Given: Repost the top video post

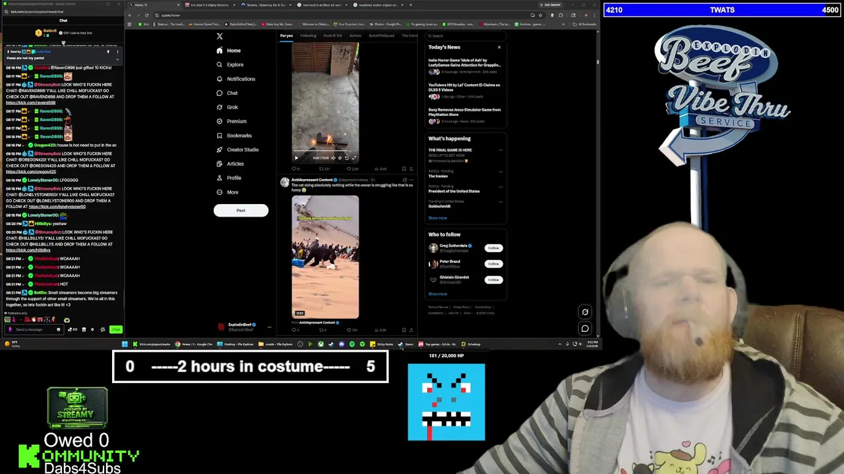Looking at the screenshot, I should 322,169.
